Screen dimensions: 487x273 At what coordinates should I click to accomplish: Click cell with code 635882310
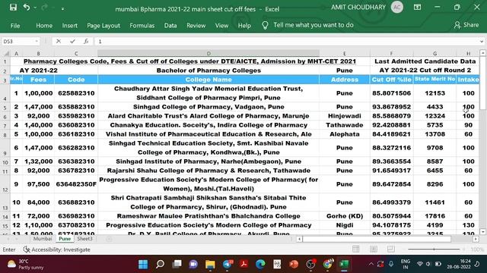76,107
